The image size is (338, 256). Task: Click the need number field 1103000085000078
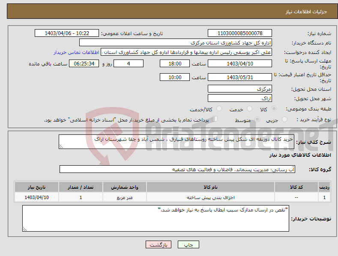(240, 33)
